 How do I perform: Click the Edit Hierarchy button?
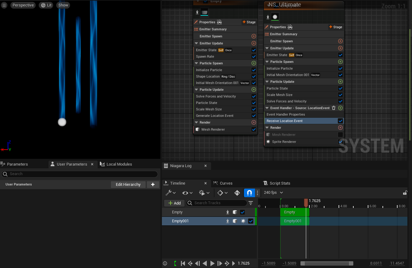point(128,184)
